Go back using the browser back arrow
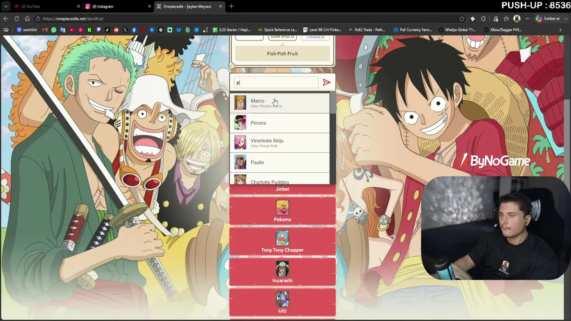The height and width of the screenshot is (321, 571). 6,19
